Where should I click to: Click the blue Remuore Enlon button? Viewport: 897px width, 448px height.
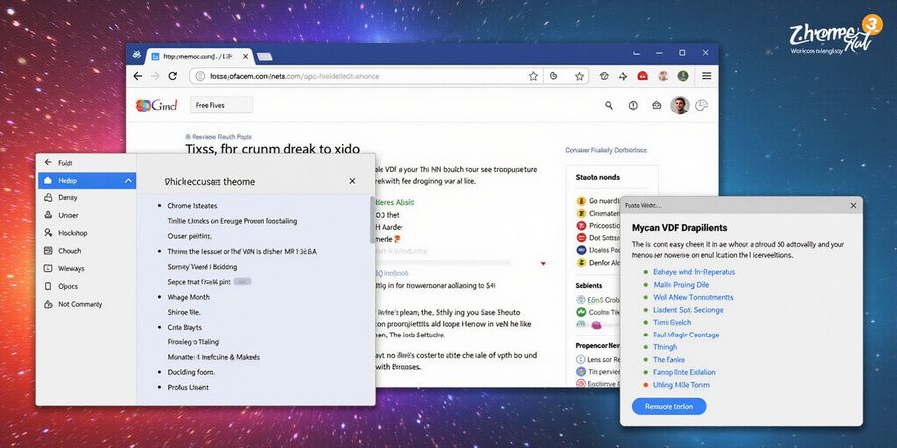(x=669, y=407)
